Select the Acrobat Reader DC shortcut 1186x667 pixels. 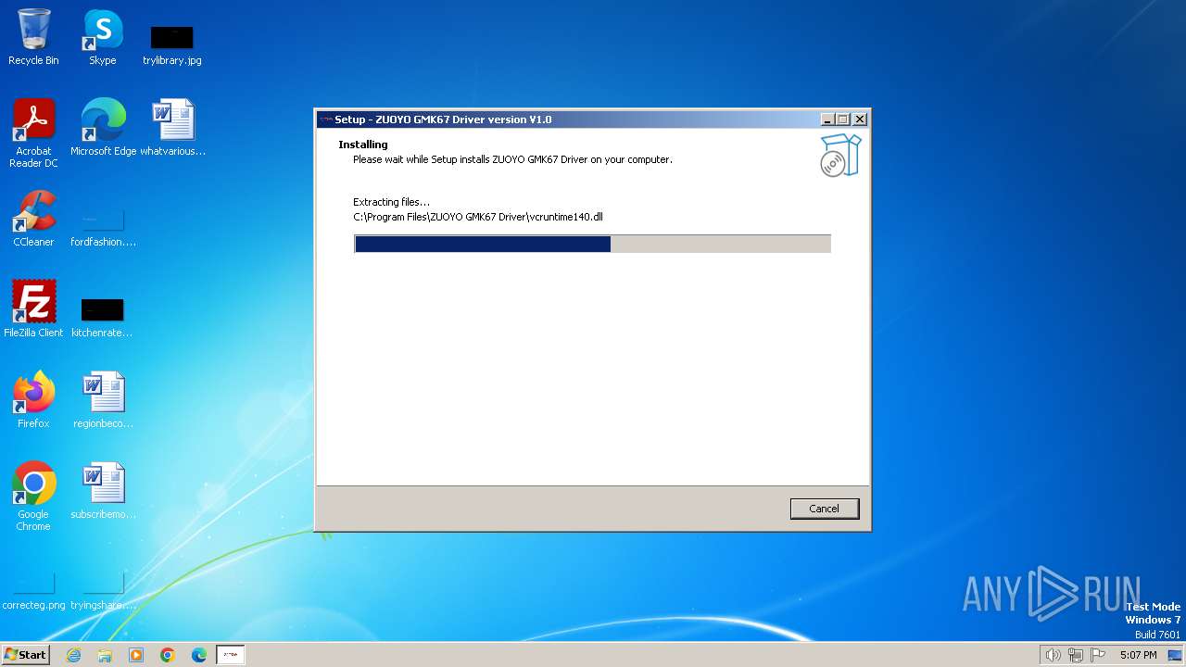click(x=33, y=133)
